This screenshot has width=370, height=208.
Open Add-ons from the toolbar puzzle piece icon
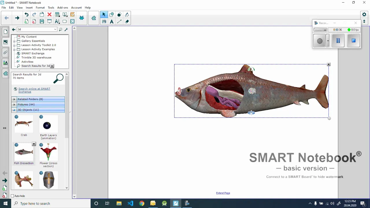point(94,18)
